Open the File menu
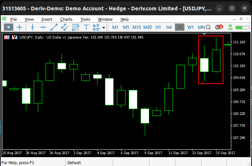This screenshot has width=252, height=166. click(x=13, y=19)
